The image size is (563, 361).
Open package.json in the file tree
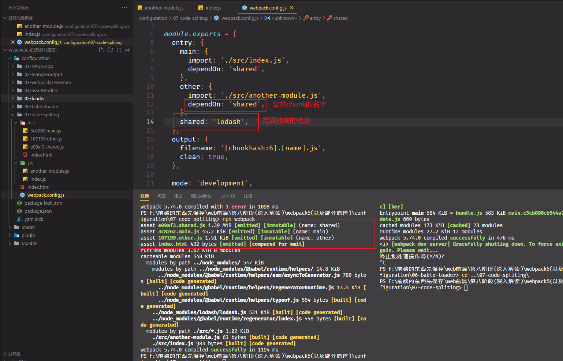(x=38, y=211)
